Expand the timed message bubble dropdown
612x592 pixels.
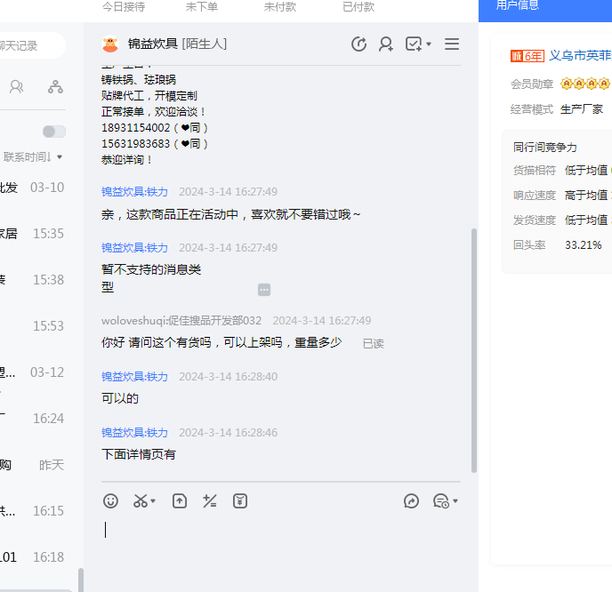[446, 501]
